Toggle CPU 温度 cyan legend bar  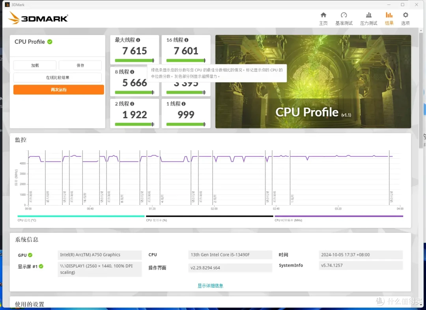tap(81, 216)
